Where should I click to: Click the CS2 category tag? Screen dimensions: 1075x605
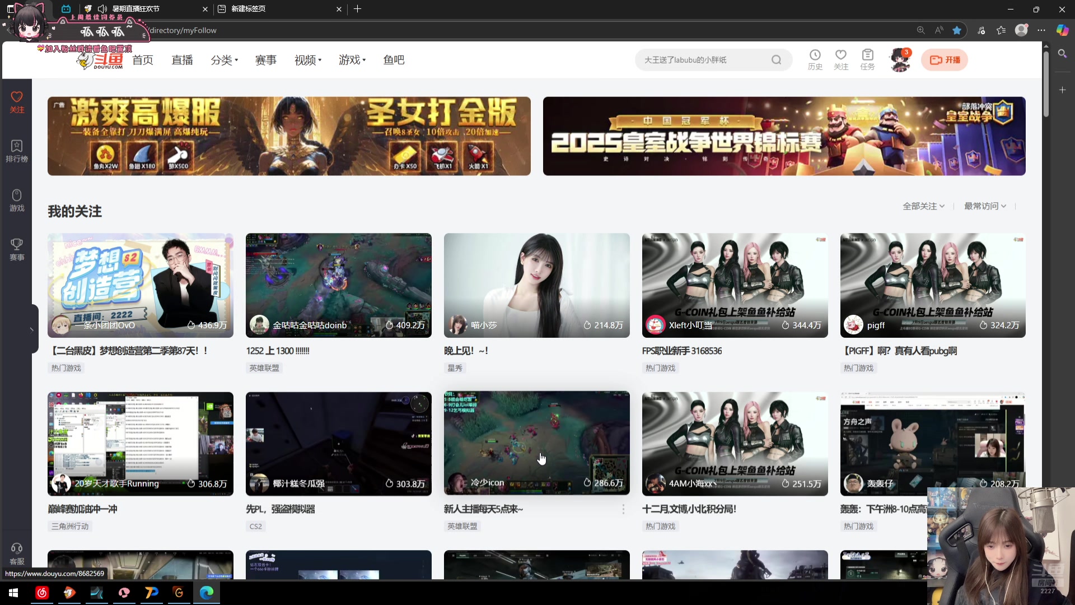click(x=256, y=527)
